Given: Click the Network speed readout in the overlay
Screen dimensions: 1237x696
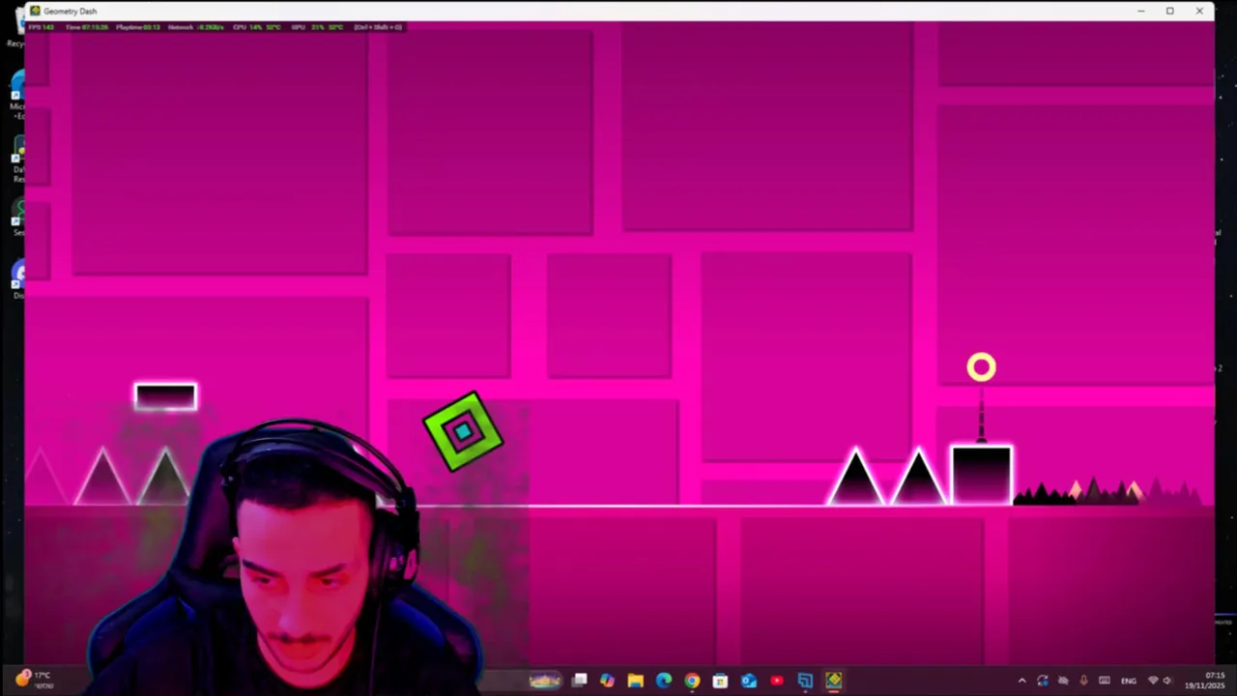Looking at the screenshot, I should (x=195, y=27).
